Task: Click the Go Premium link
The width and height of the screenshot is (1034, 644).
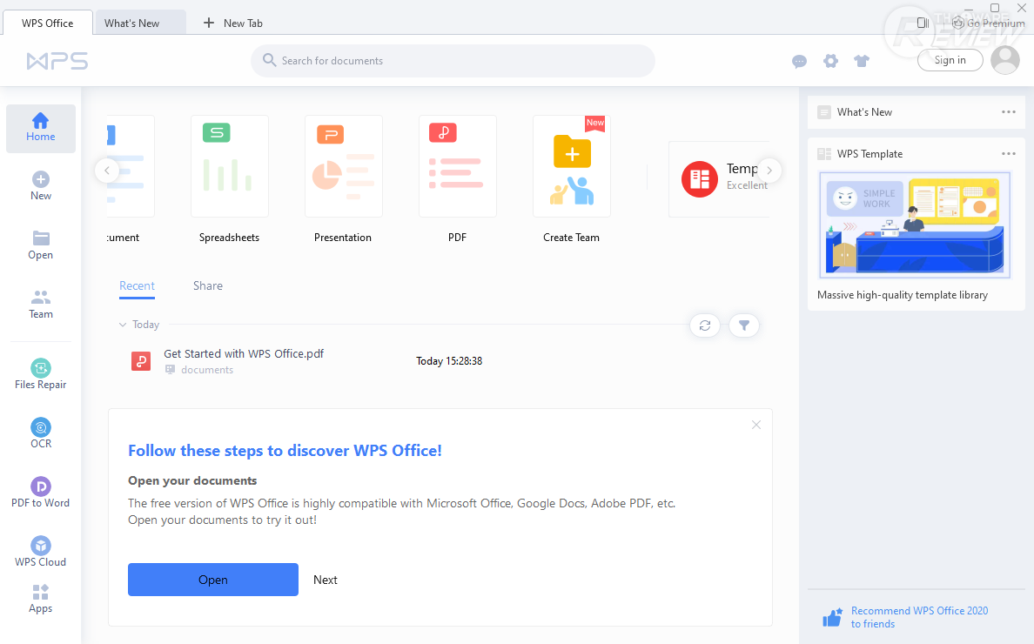Action: pyautogui.click(x=996, y=23)
